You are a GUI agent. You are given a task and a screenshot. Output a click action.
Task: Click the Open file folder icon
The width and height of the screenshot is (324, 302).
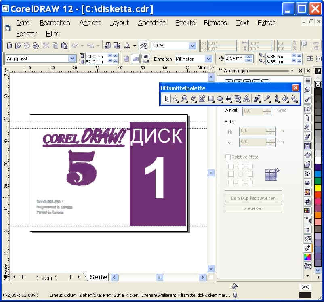pyautogui.click(x=18, y=46)
